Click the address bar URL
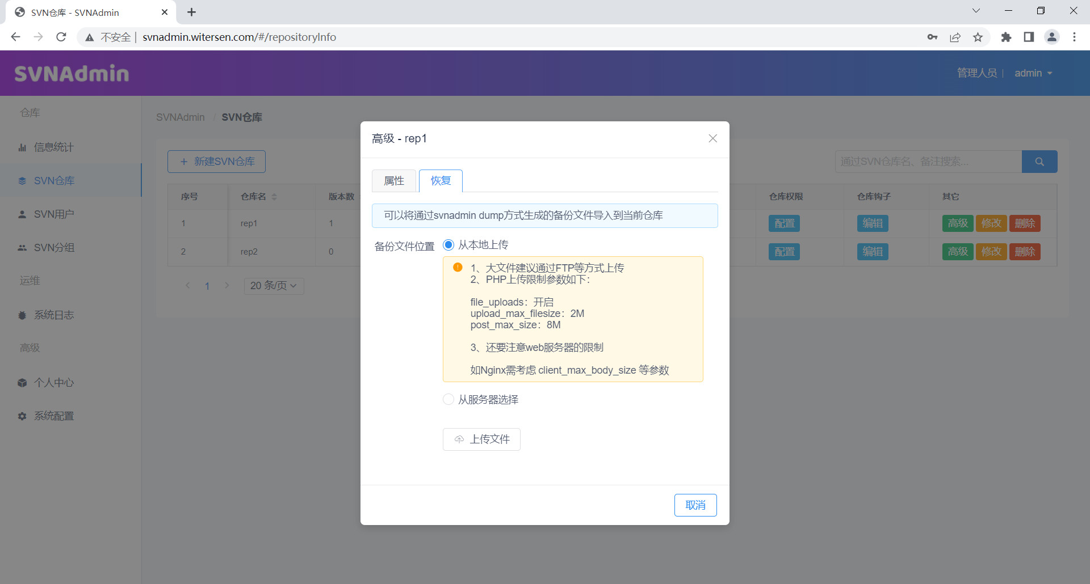 (239, 37)
